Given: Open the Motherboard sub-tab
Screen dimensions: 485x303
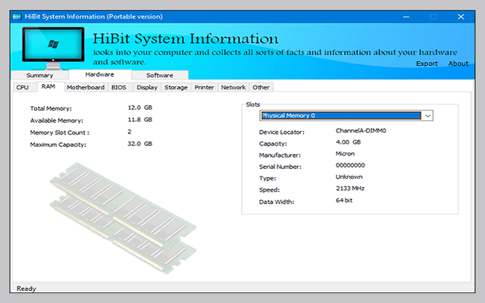Looking at the screenshot, I should point(85,88).
